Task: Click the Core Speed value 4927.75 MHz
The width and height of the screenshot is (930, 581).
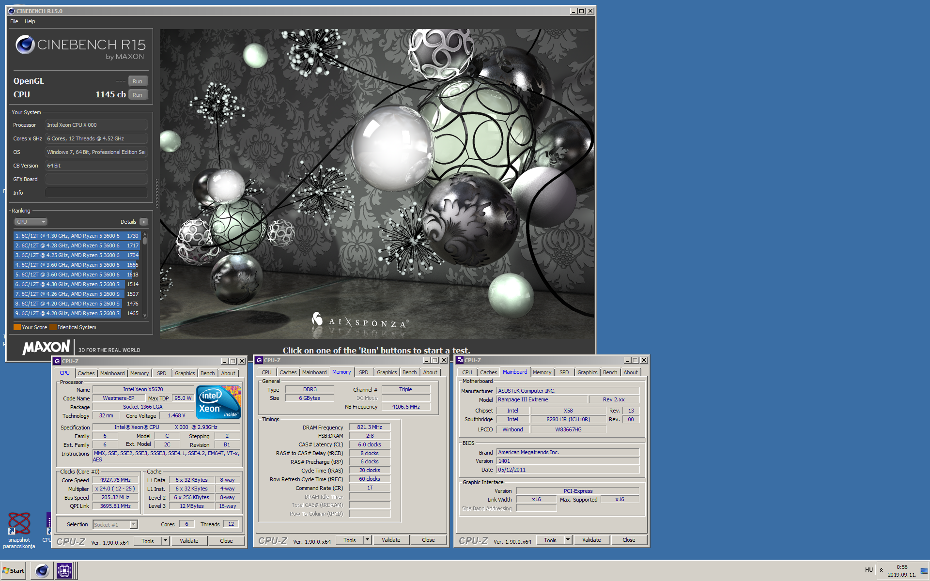Action: pyautogui.click(x=115, y=480)
